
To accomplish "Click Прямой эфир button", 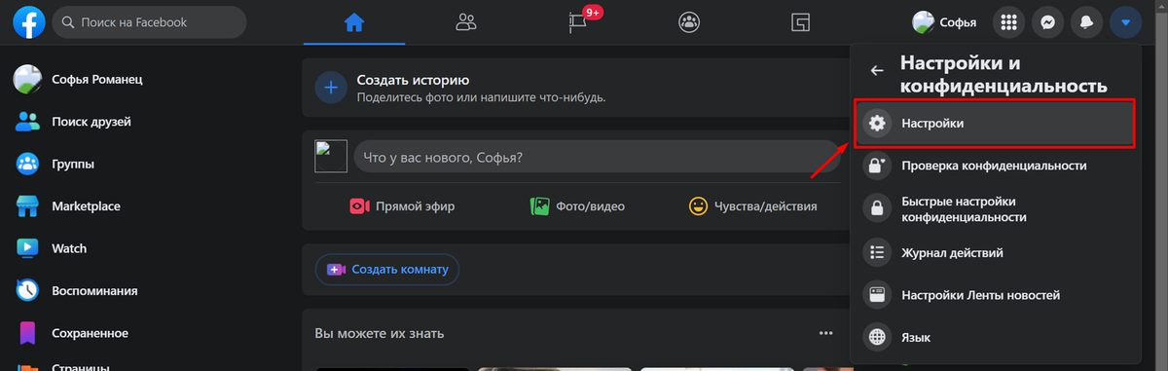I will coord(402,206).
